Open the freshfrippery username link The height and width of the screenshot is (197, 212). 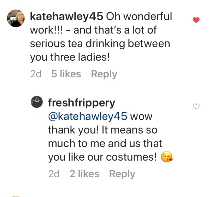tap(82, 103)
